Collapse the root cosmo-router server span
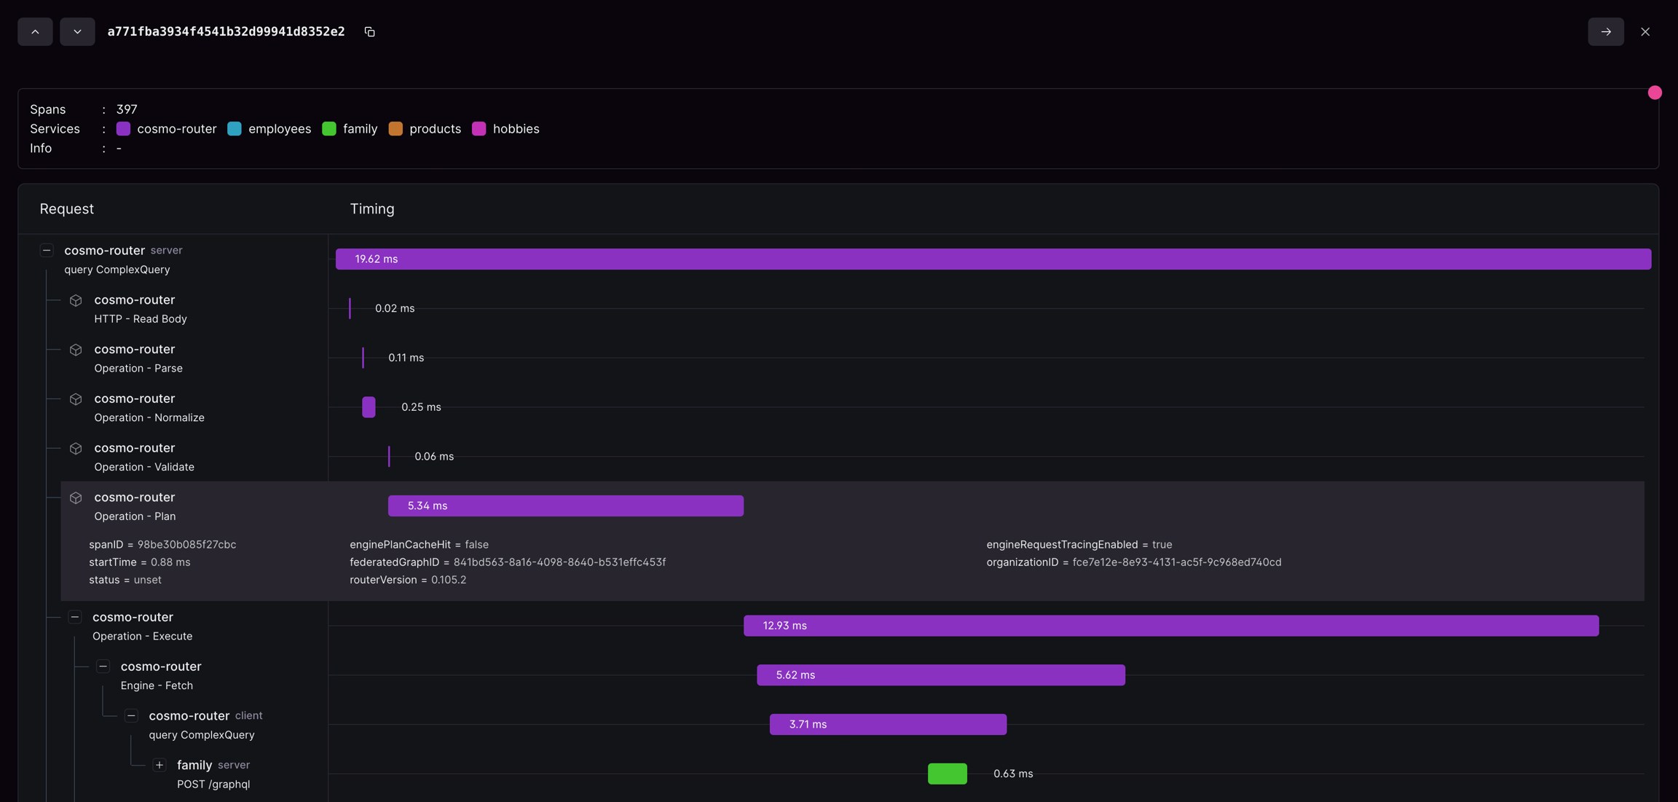Screen dimensions: 1678x802 [47, 251]
